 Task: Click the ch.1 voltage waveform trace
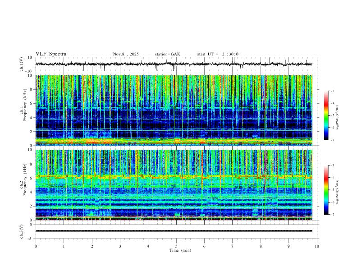tap(174, 64)
